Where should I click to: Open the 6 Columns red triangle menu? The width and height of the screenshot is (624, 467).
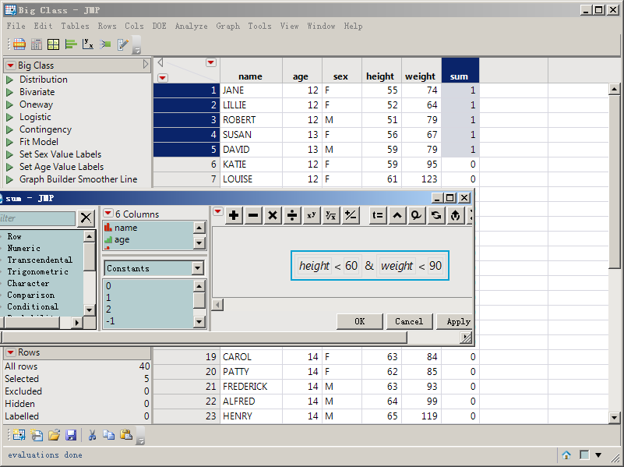point(108,214)
